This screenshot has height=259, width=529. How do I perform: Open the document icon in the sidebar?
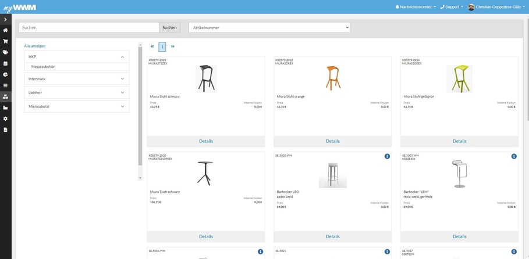click(5, 129)
